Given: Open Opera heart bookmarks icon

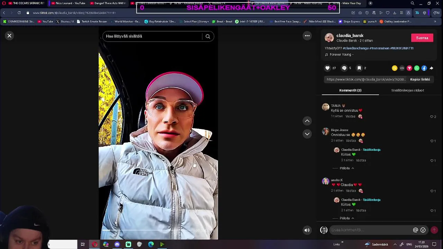Looking at the screenshot, I should click(388, 13).
